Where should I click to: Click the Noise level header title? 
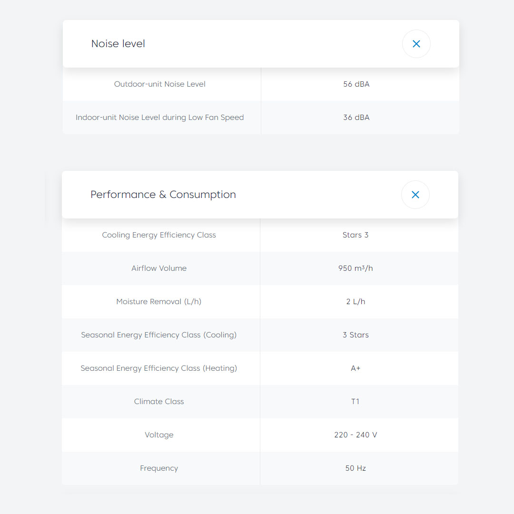[118, 44]
